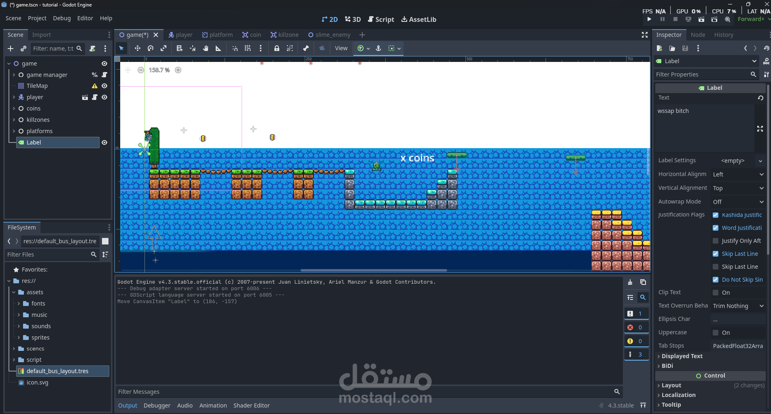Enable Use Grid Snap in toolbar

pyautogui.click(x=247, y=48)
